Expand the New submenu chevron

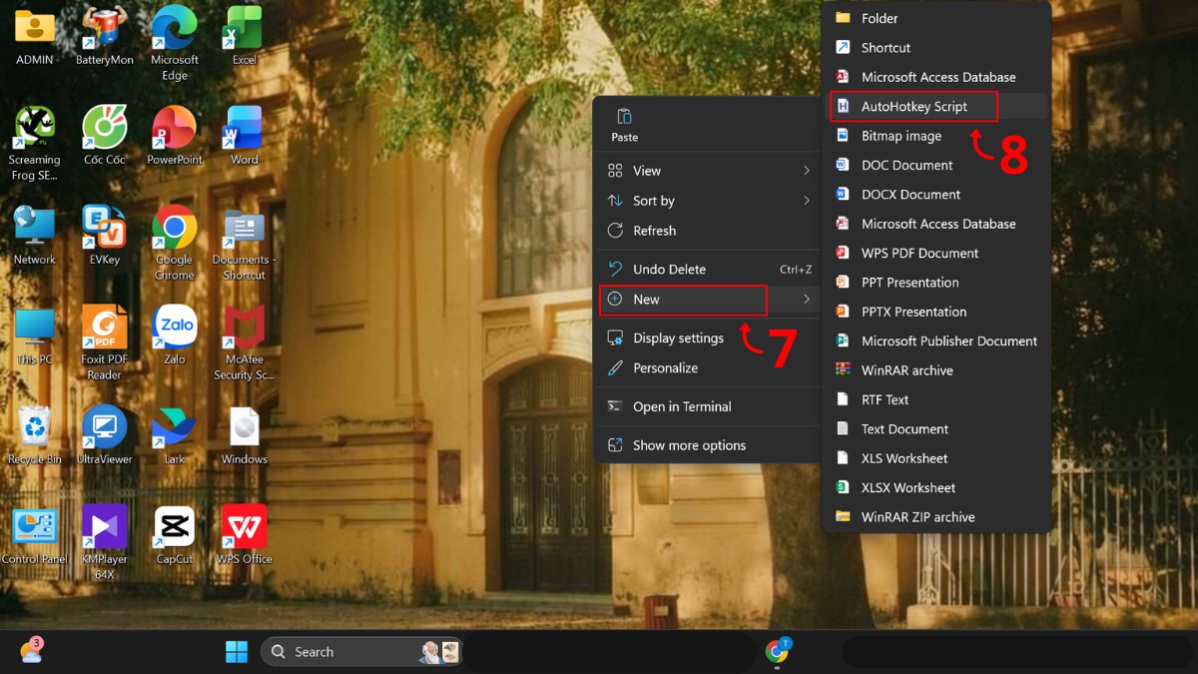click(x=807, y=299)
